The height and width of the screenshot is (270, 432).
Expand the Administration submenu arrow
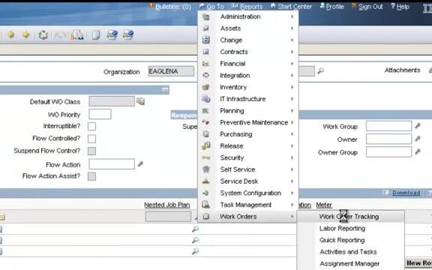click(292, 16)
